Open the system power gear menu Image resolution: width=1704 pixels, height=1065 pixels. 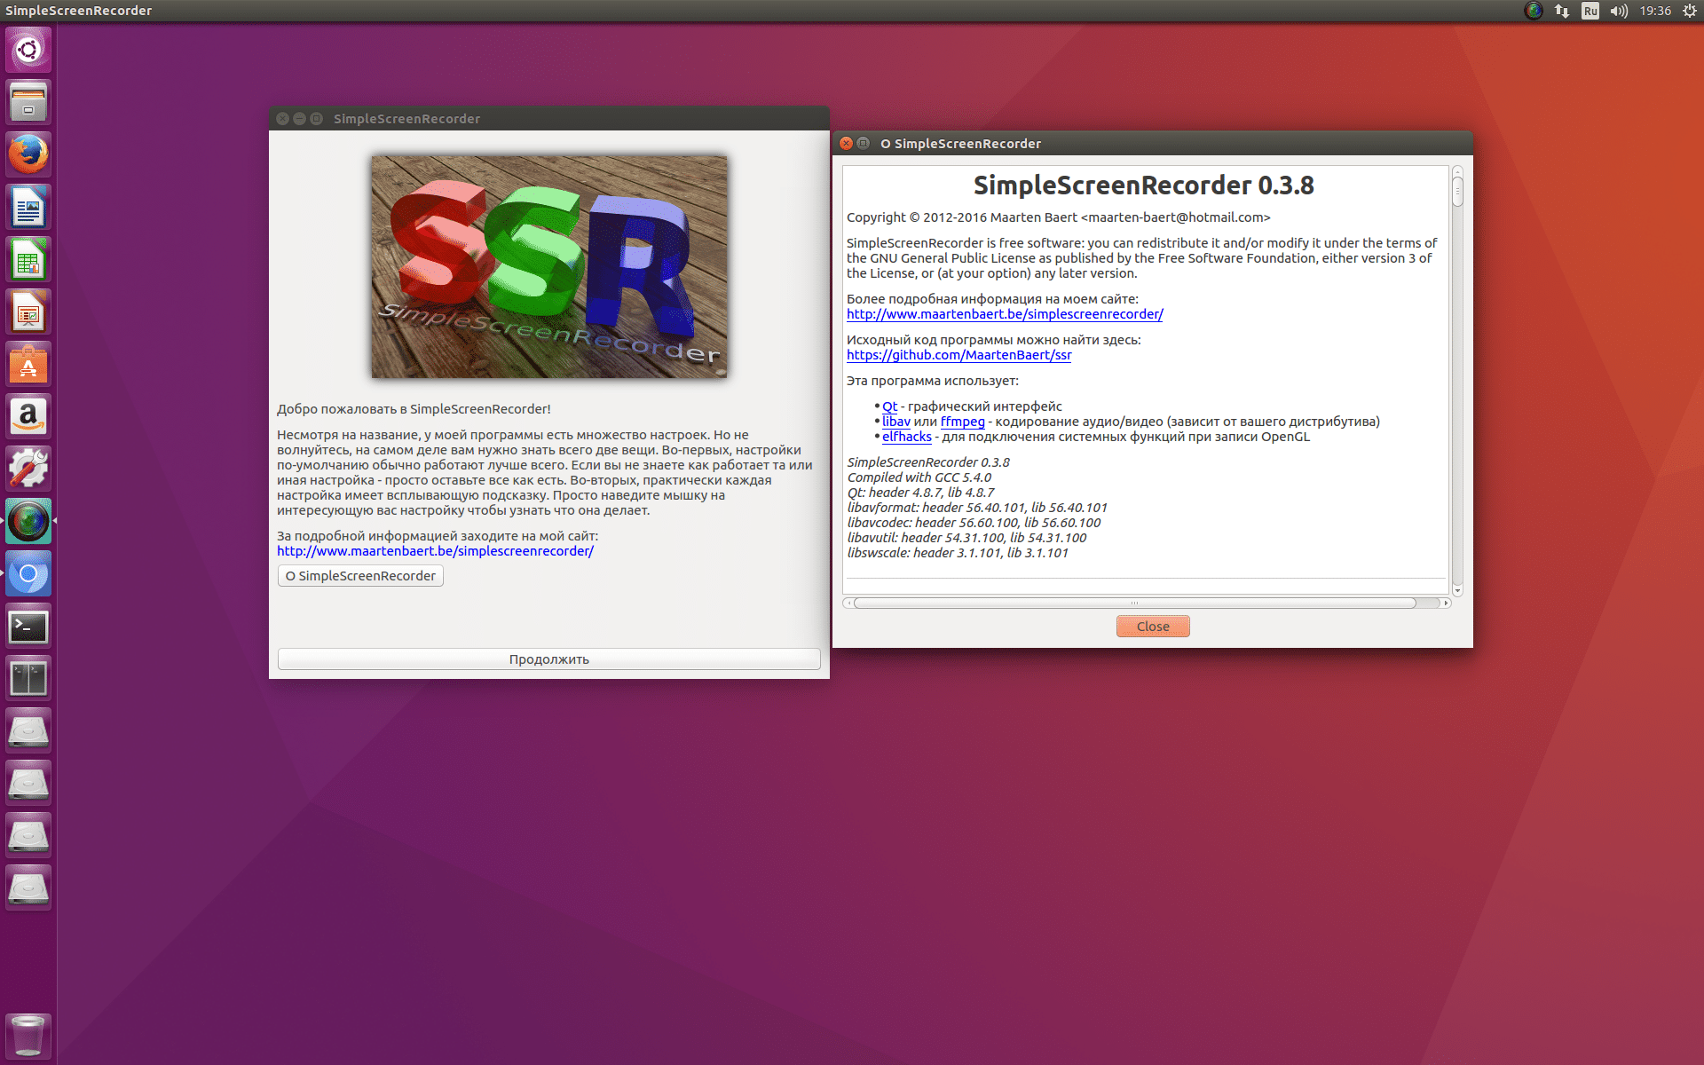(x=1689, y=11)
